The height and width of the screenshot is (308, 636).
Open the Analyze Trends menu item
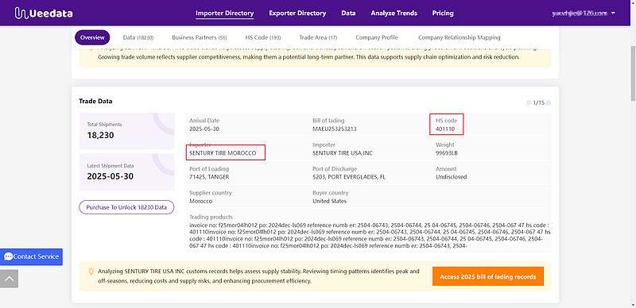coord(394,13)
